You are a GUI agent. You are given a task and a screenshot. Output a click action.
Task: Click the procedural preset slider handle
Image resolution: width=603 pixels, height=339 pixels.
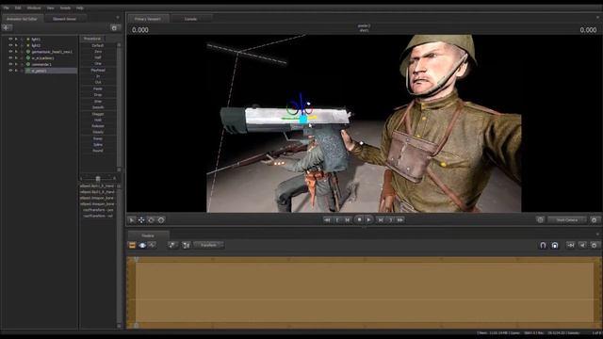98,179
